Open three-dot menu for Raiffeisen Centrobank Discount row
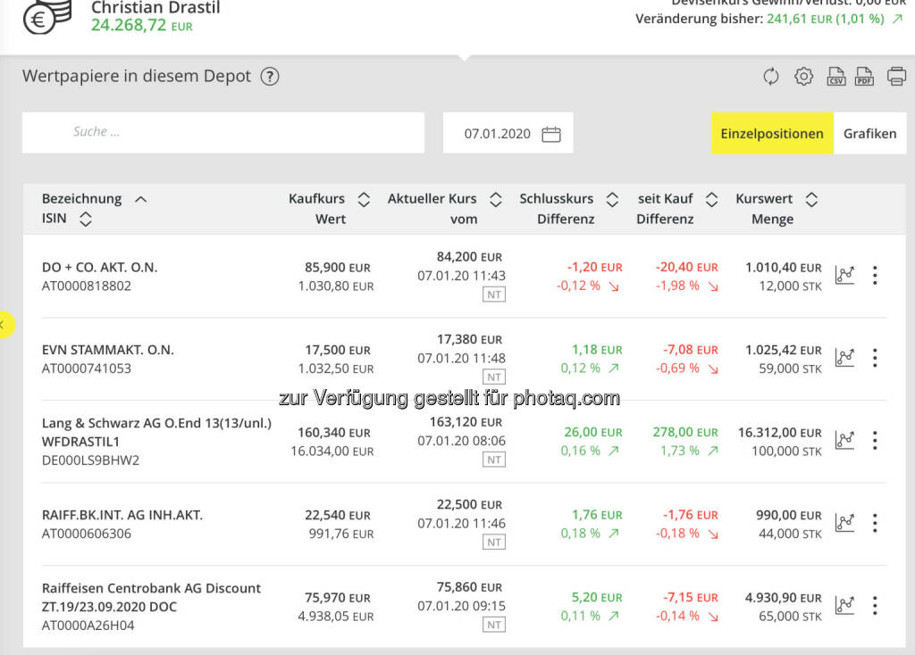This screenshot has width=915, height=655. [x=875, y=606]
